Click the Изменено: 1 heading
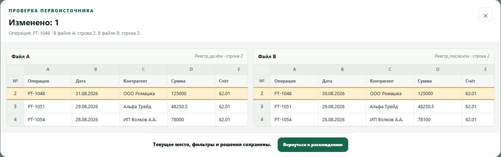 34,22
